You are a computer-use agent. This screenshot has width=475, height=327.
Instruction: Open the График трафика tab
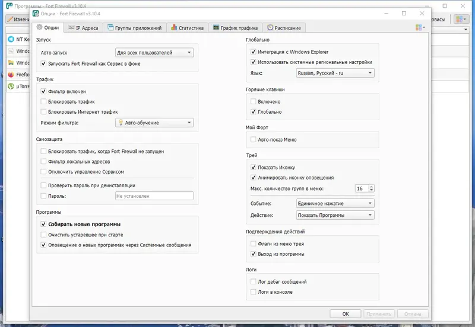tap(235, 28)
